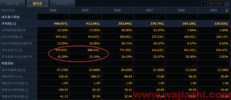Click the 155.03亿 net profit cell
Image resolution: width=231 pixels, height=100 pixels.
click(213, 24)
